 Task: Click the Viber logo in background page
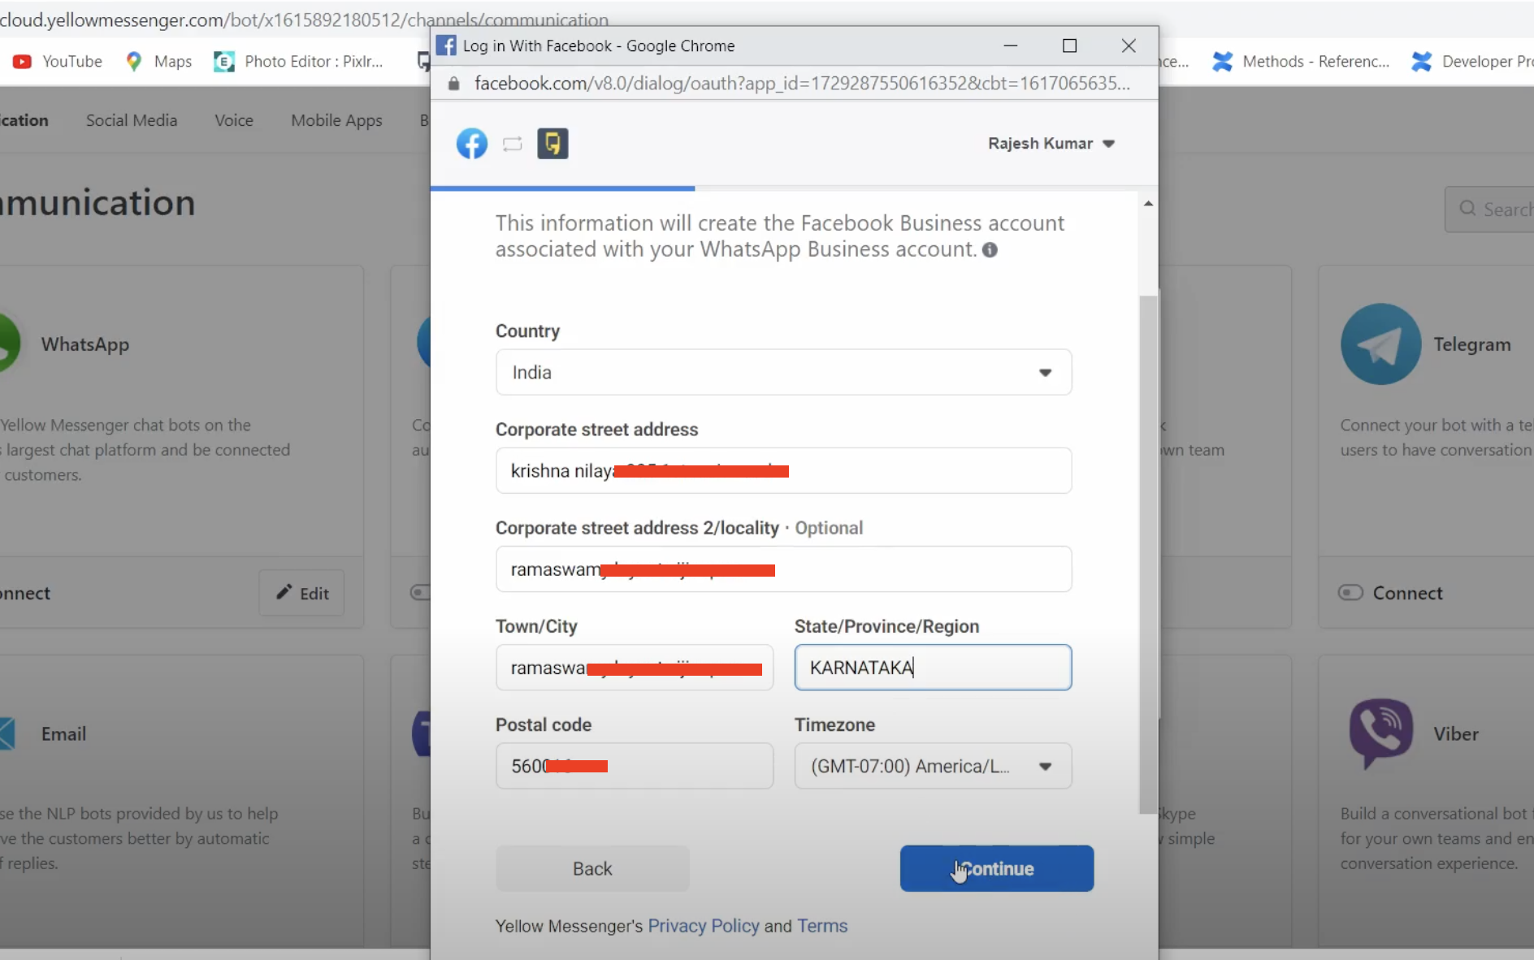point(1380,733)
